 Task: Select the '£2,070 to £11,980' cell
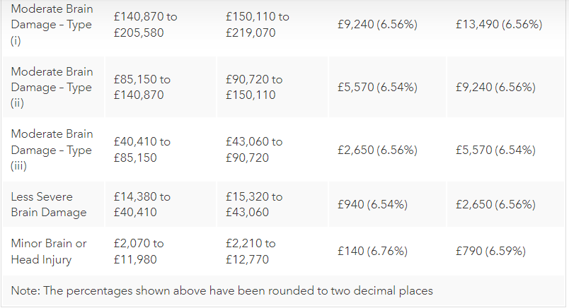[x=139, y=251]
